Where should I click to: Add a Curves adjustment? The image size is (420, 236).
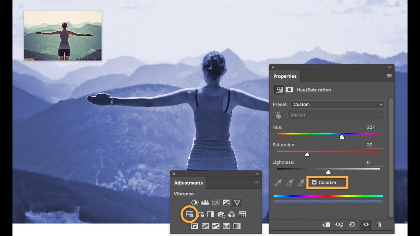(x=216, y=203)
